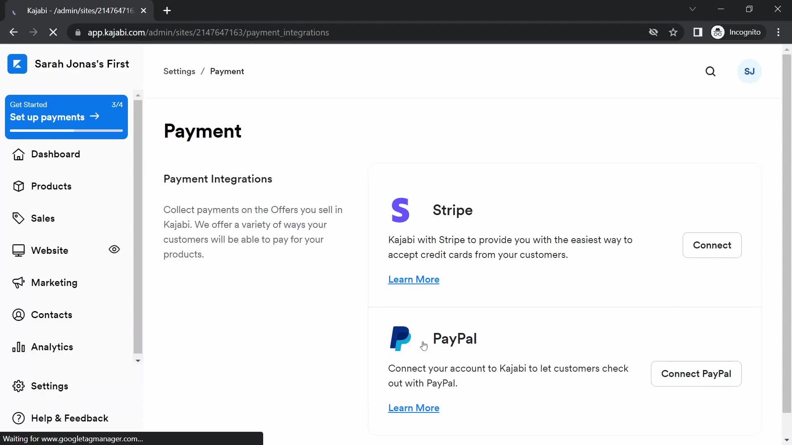Close the Kajabi browser tab
Screen dimensions: 792x445
(144, 11)
